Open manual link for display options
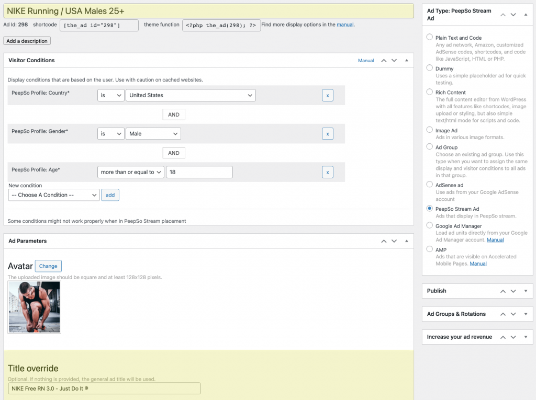This screenshot has height=400, width=536. pos(345,25)
